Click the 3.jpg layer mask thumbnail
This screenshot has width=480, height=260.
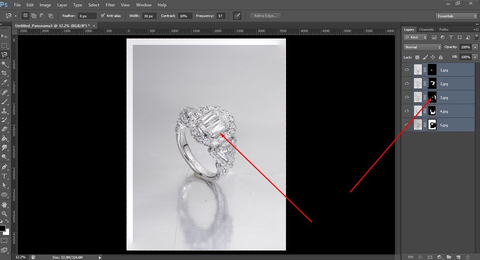click(x=432, y=97)
